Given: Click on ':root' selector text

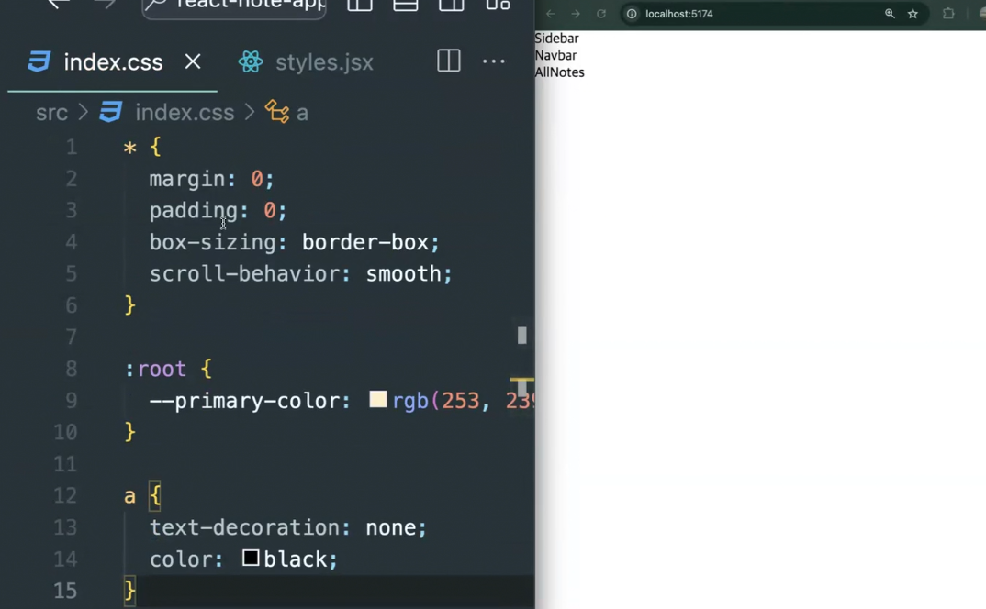Looking at the screenshot, I should click(155, 369).
